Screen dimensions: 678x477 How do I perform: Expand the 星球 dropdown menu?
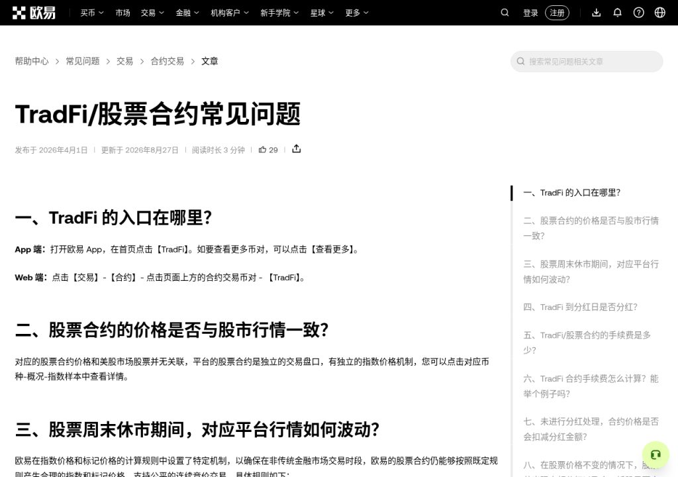[x=322, y=13]
